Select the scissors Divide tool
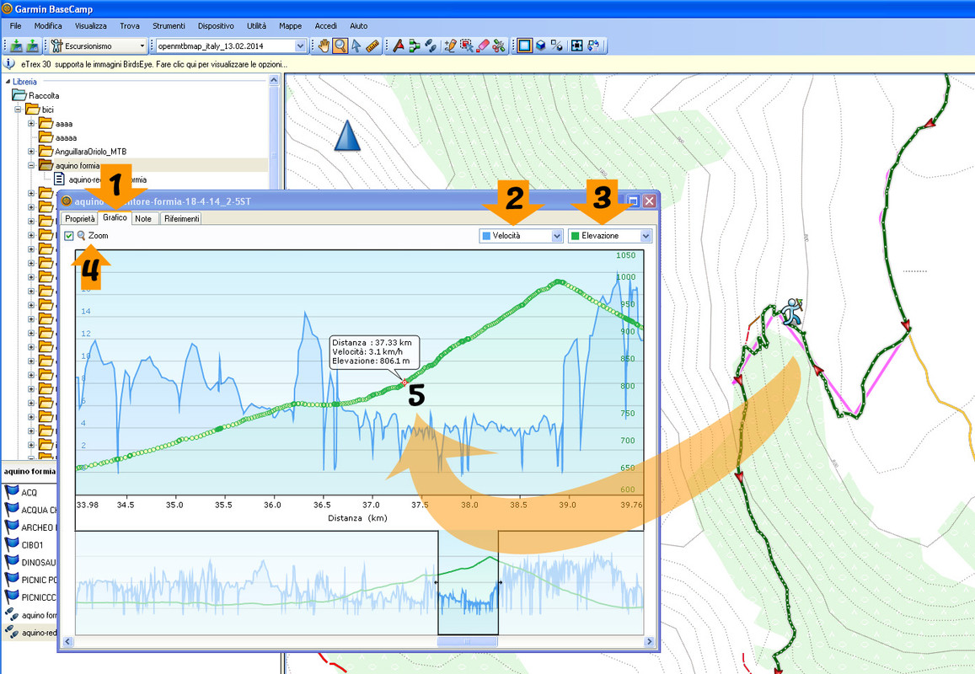Screen dimensions: 975x674 pyautogui.click(x=499, y=45)
